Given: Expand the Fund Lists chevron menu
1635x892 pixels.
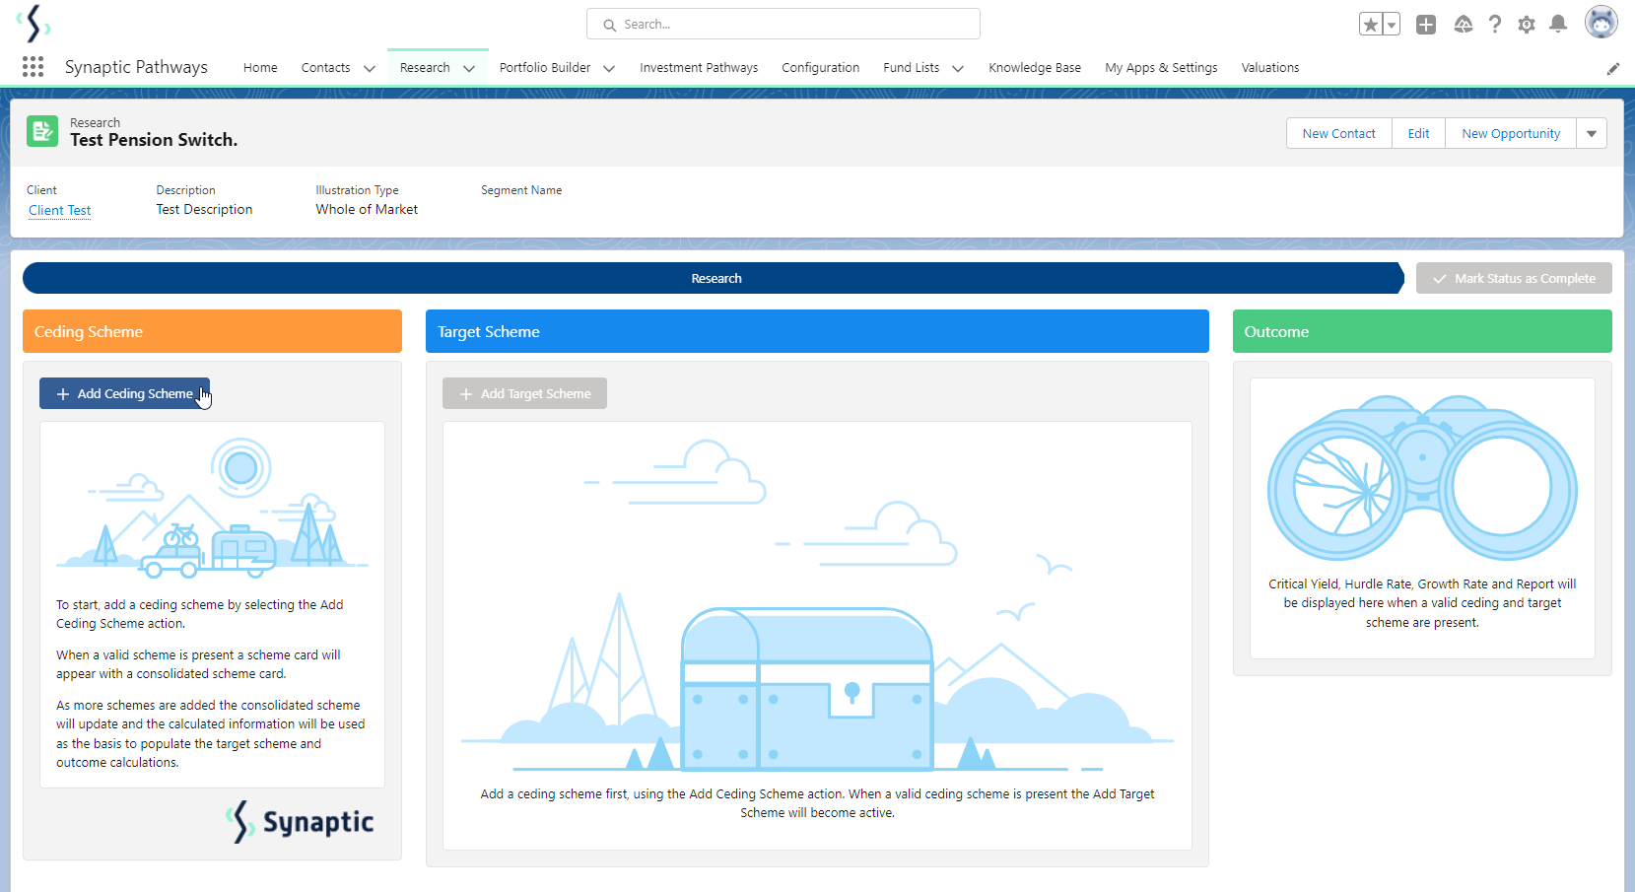Looking at the screenshot, I should coord(958,68).
